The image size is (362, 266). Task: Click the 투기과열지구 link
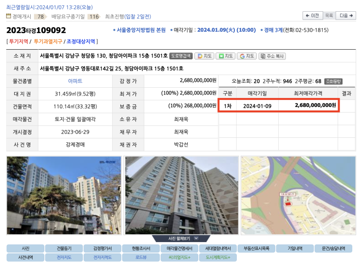[x=48, y=41]
